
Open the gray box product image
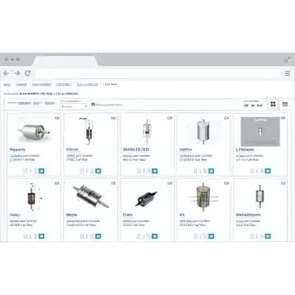pyautogui.click(x=260, y=132)
